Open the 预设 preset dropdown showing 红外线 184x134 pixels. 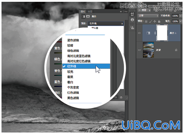tap(106, 23)
